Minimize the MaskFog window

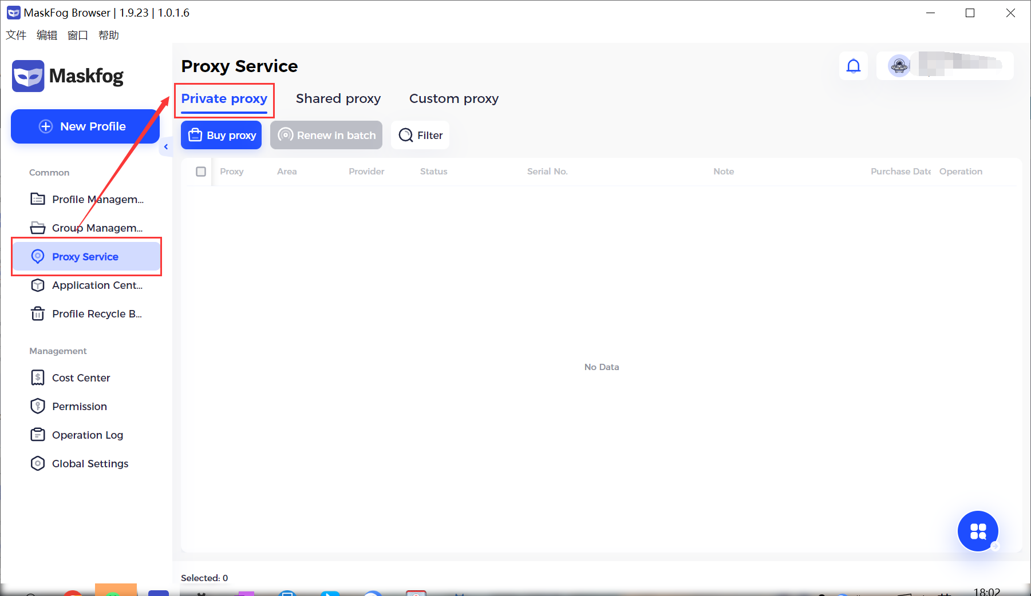pos(931,13)
